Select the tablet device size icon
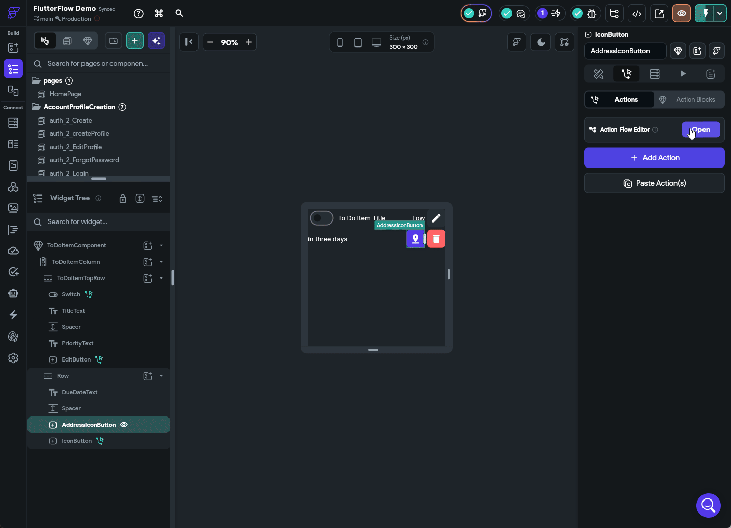The height and width of the screenshot is (528, 731). coord(358,43)
